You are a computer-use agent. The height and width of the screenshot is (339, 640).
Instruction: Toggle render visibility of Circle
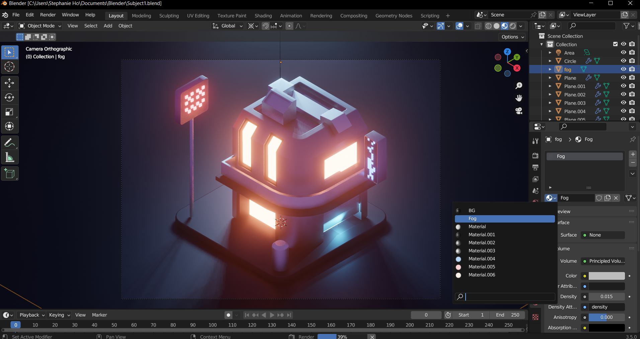(x=632, y=61)
